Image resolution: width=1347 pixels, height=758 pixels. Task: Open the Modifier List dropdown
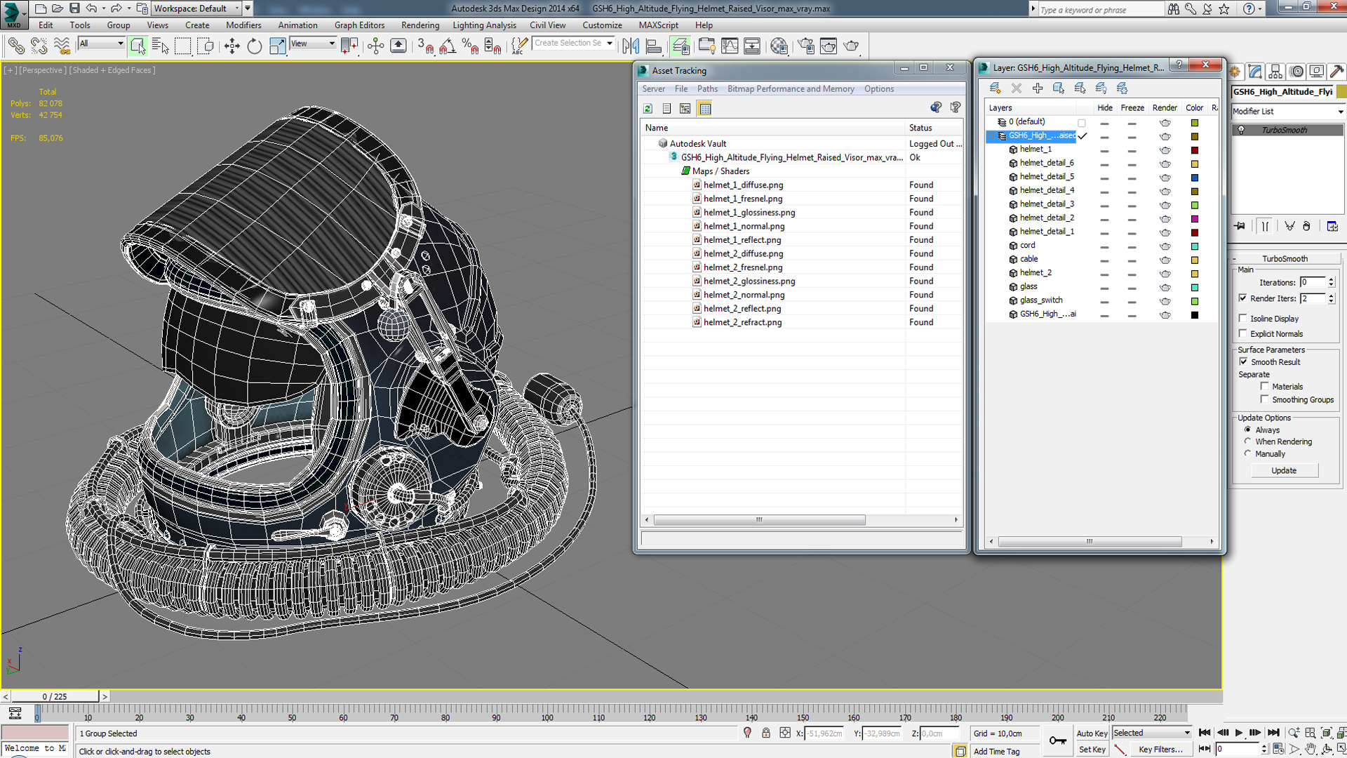pyautogui.click(x=1288, y=112)
